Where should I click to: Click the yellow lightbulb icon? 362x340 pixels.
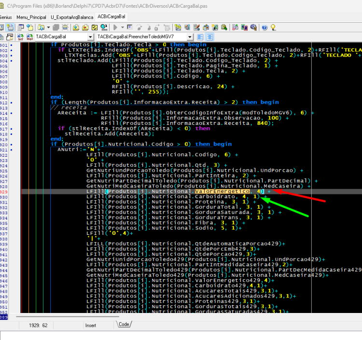tap(273, 27)
